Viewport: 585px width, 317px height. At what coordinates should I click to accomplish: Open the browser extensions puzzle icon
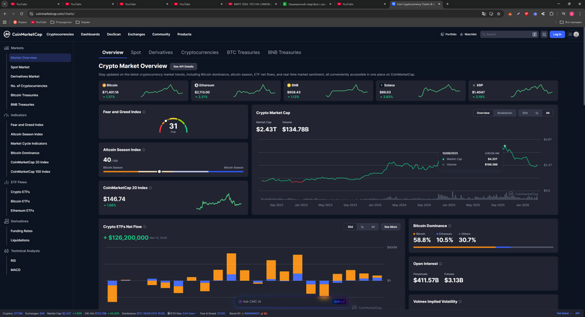click(x=552, y=13)
